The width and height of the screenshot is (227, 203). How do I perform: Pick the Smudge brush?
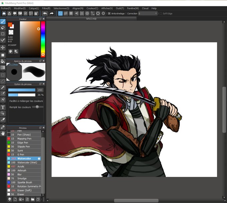pos(24,178)
